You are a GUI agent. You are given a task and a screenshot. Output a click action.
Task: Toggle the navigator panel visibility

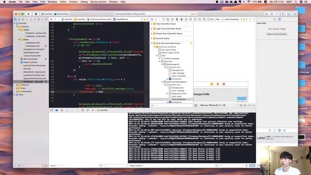point(284,14)
